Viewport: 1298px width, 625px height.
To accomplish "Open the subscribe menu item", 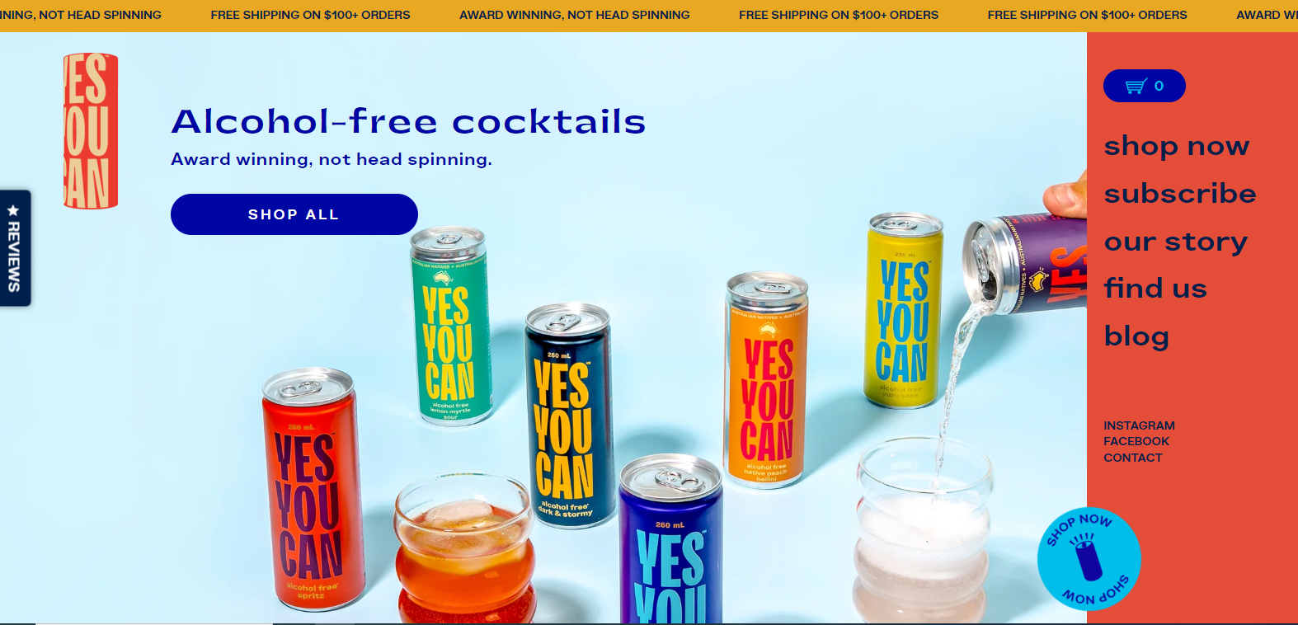I will (1180, 193).
